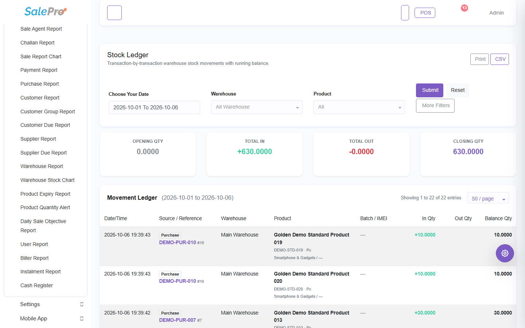Submit the stock ledger filters
The height and width of the screenshot is (328, 525).
tap(430, 90)
